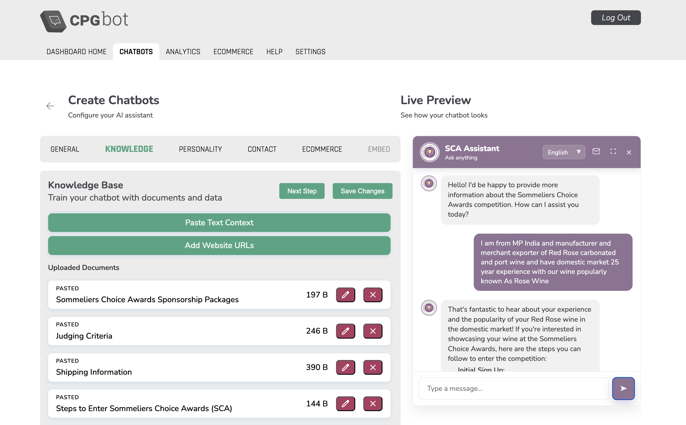Edit the Sponsorship Packages document

click(345, 294)
